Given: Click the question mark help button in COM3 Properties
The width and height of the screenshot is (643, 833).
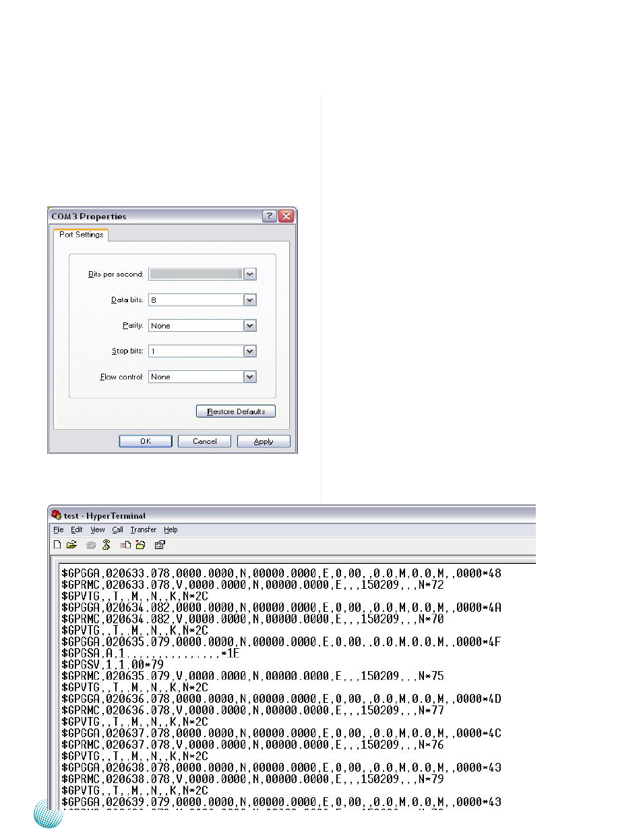Looking at the screenshot, I should pos(270,216).
